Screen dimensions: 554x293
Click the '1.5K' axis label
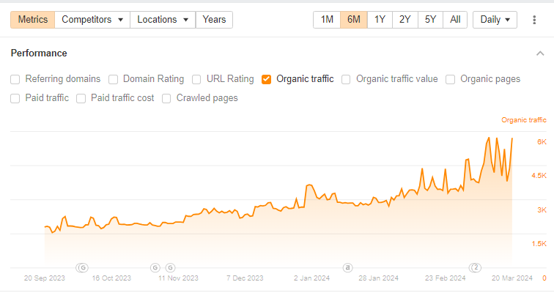(539, 244)
